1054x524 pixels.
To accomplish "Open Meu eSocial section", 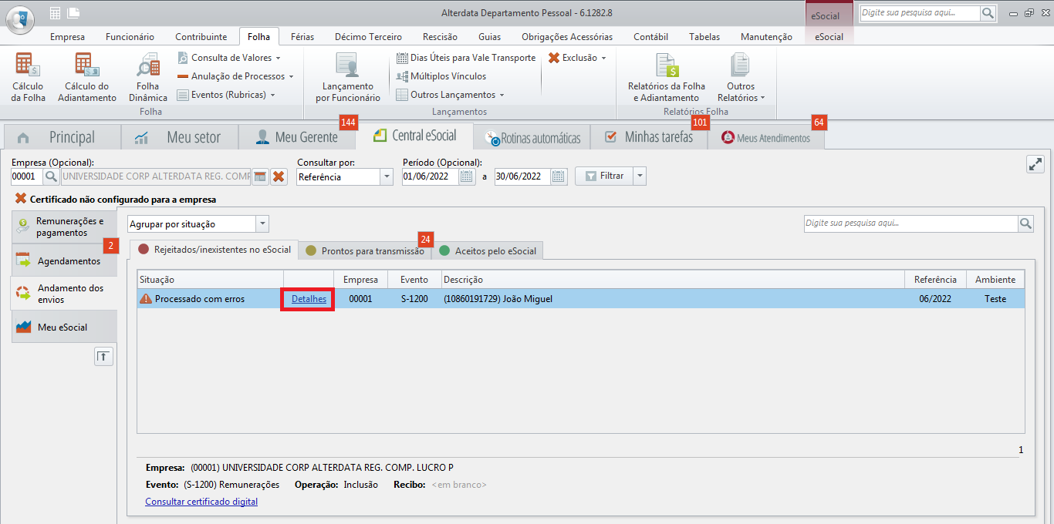I will (x=64, y=327).
